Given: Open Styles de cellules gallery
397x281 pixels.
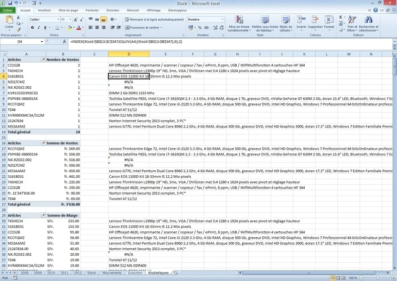Looking at the screenshot, I should point(286,23).
